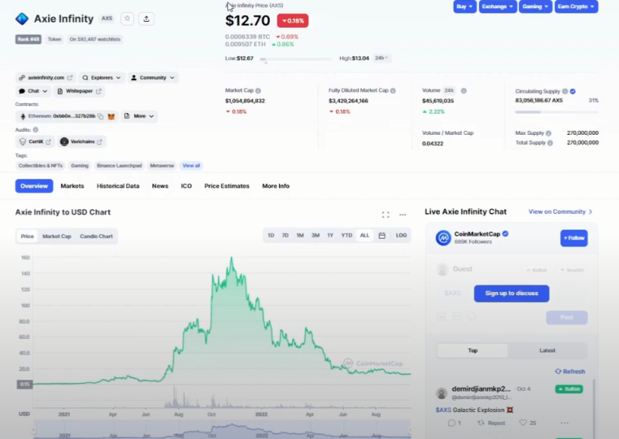Open comment replies on demirdjianmkp post
Image resolution: width=619 pixels, height=439 pixels.
[x=454, y=422]
